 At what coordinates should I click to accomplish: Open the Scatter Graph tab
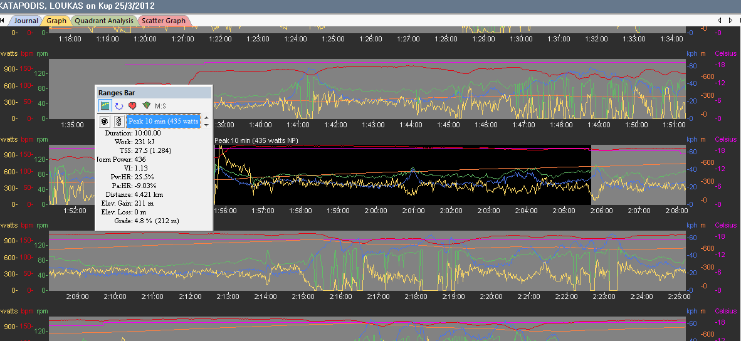coord(163,21)
